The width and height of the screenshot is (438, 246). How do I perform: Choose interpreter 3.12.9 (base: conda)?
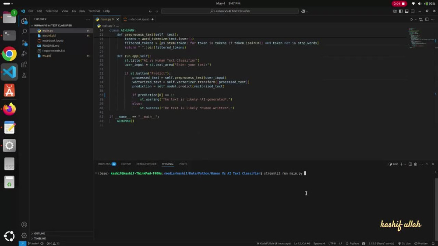tap(381, 243)
